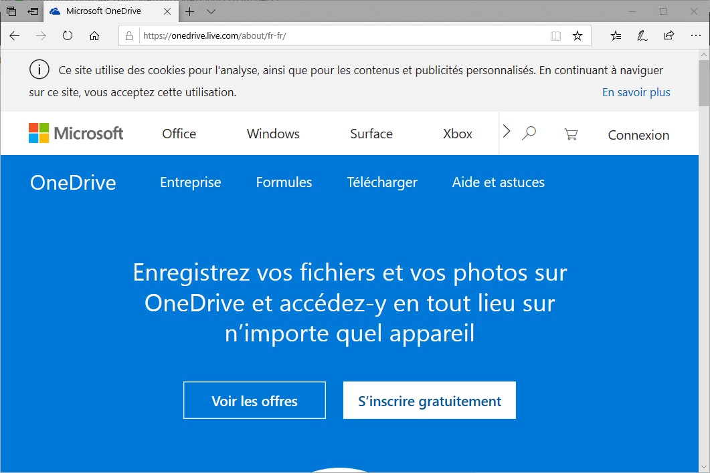710x473 pixels.
Task: Add this page to favorites with the star
Action: tap(578, 36)
